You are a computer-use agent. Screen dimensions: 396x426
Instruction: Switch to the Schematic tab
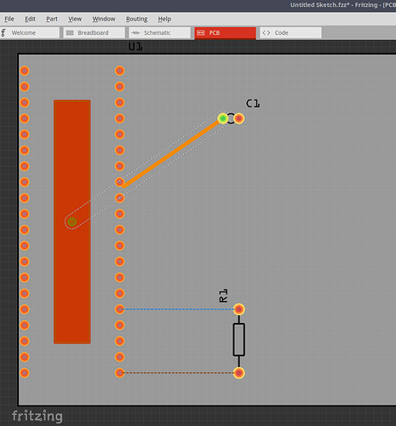coord(159,32)
